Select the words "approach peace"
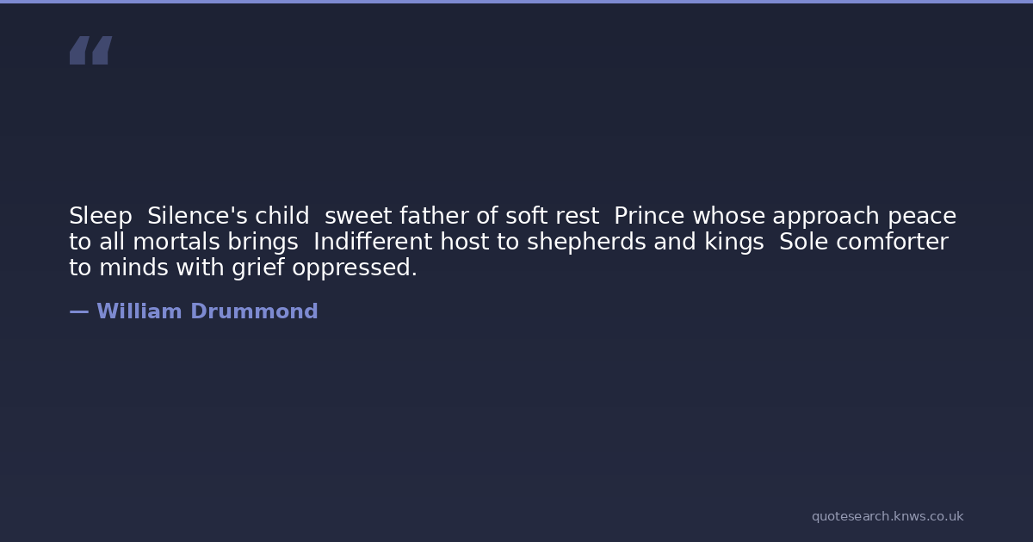Image resolution: width=1033 pixels, height=542 pixels. [864, 216]
